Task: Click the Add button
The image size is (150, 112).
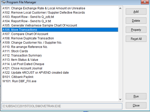Action: pyautogui.click(x=136, y=12)
